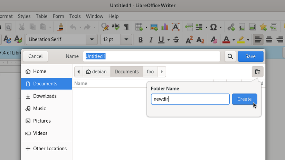This screenshot has width=285, height=160.
Task: Click the Update Style icon
Action: [x=7, y=39]
